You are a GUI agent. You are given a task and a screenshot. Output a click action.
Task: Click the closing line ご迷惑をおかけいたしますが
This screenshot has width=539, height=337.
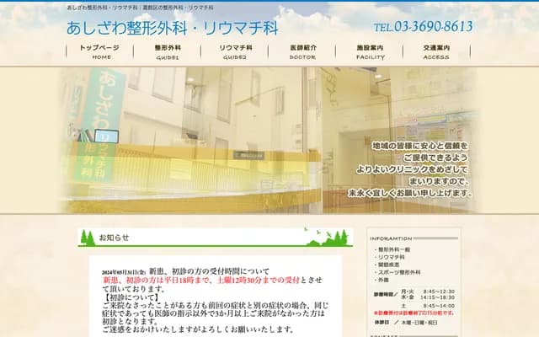click(198, 329)
